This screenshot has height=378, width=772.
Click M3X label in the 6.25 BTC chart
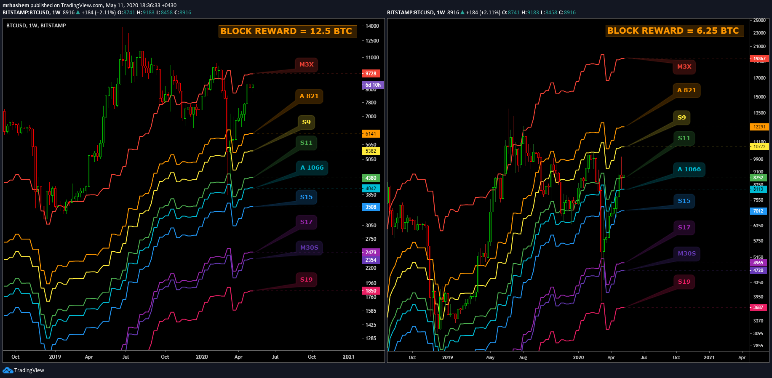(x=684, y=67)
